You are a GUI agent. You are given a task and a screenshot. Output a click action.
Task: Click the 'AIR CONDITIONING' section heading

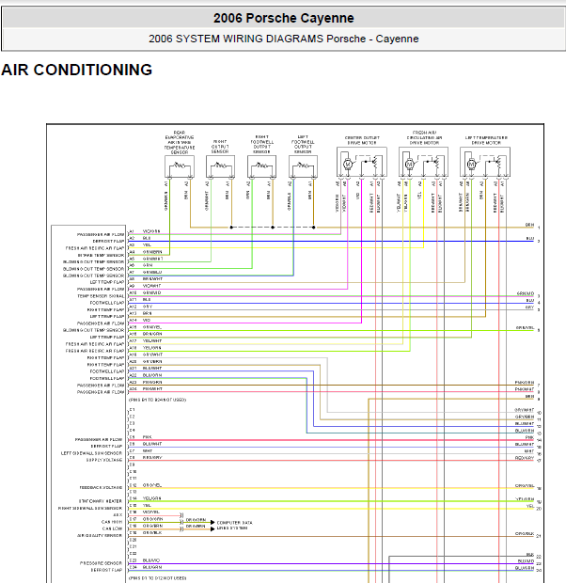[76, 70]
